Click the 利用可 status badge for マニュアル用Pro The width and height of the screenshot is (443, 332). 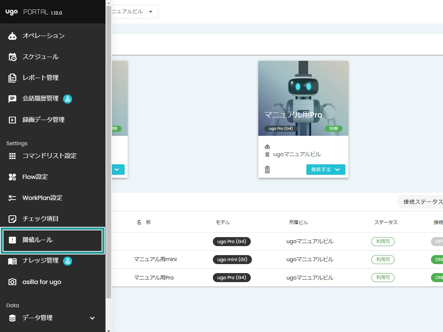(x=383, y=277)
